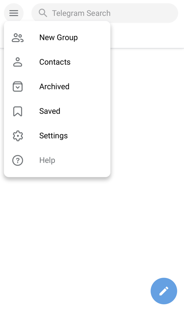Screen dimensions: 184x311
Task: Click the magnifying glass search icon
Action: [43, 13]
